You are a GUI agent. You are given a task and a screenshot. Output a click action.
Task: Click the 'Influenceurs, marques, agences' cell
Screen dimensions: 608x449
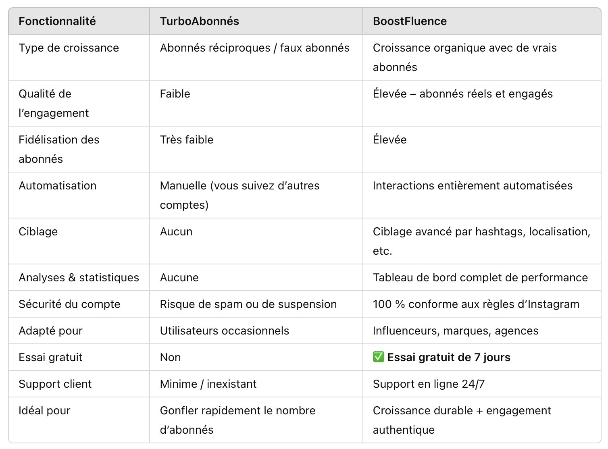[456, 331]
